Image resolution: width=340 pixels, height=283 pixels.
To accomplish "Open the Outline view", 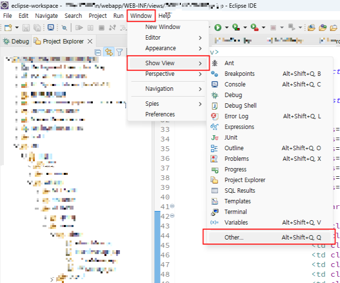I will point(270,148).
